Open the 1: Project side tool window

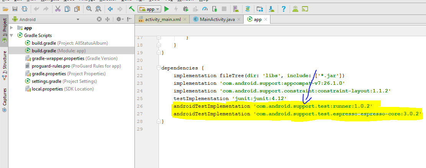4,30
